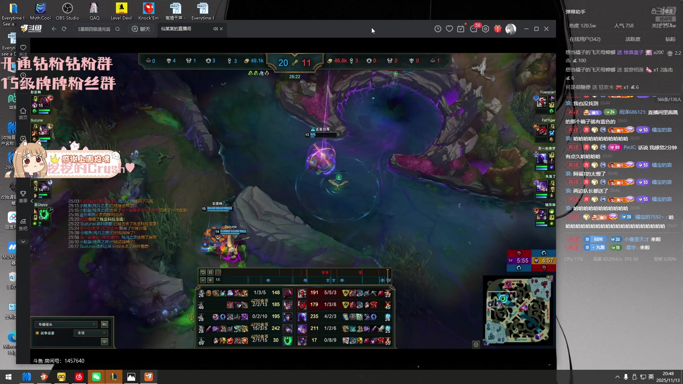The width and height of the screenshot is (683, 384).
Task: Click the refresh page icon
Action: (x=64, y=29)
